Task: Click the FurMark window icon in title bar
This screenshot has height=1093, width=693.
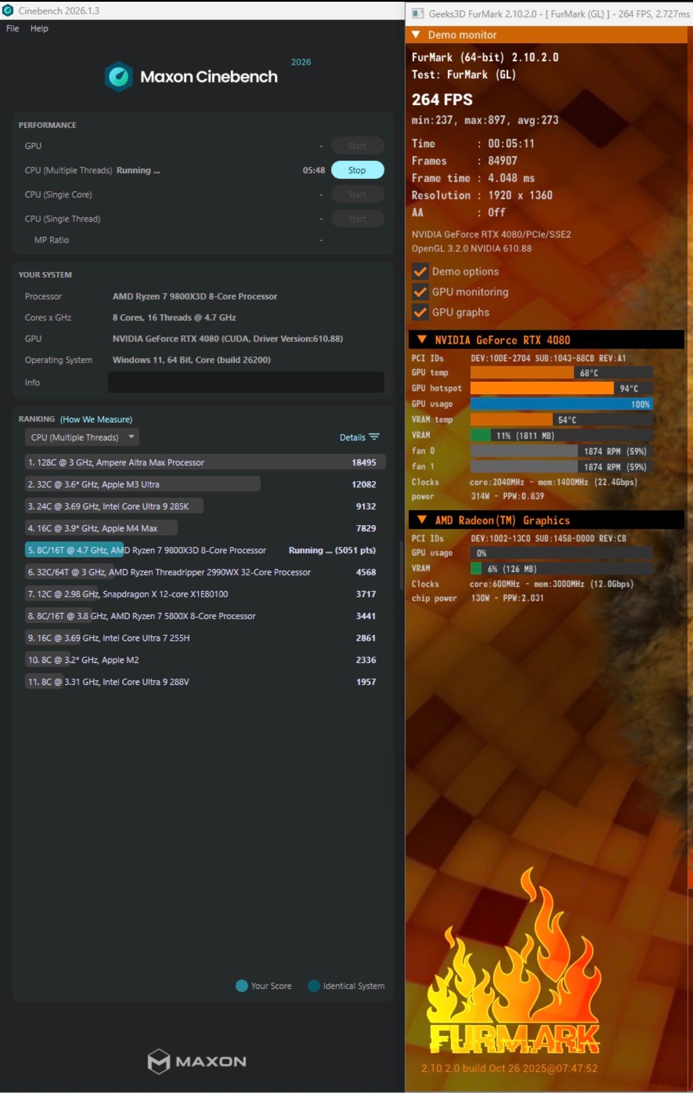Action: 418,13
